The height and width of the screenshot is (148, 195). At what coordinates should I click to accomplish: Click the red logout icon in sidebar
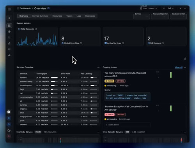click(9, 136)
